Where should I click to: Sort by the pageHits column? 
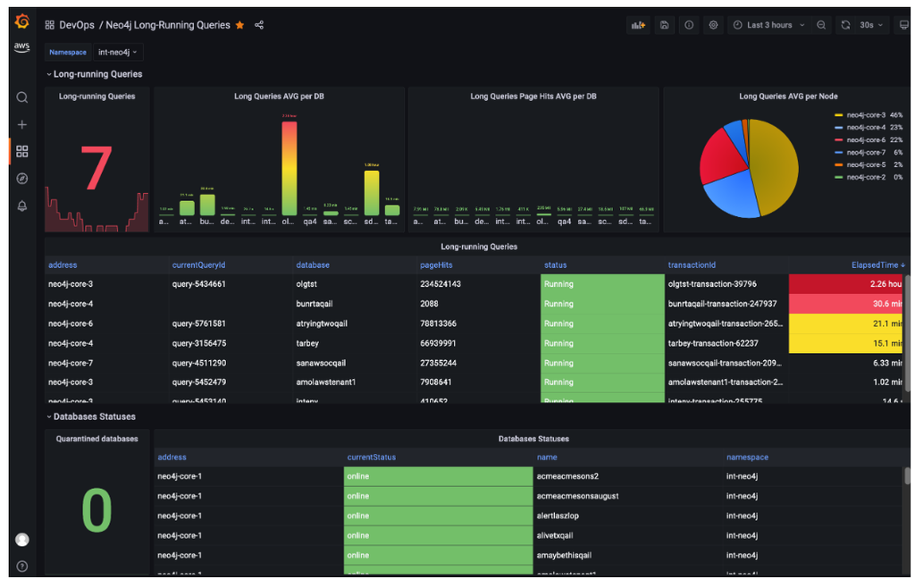[436, 265]
